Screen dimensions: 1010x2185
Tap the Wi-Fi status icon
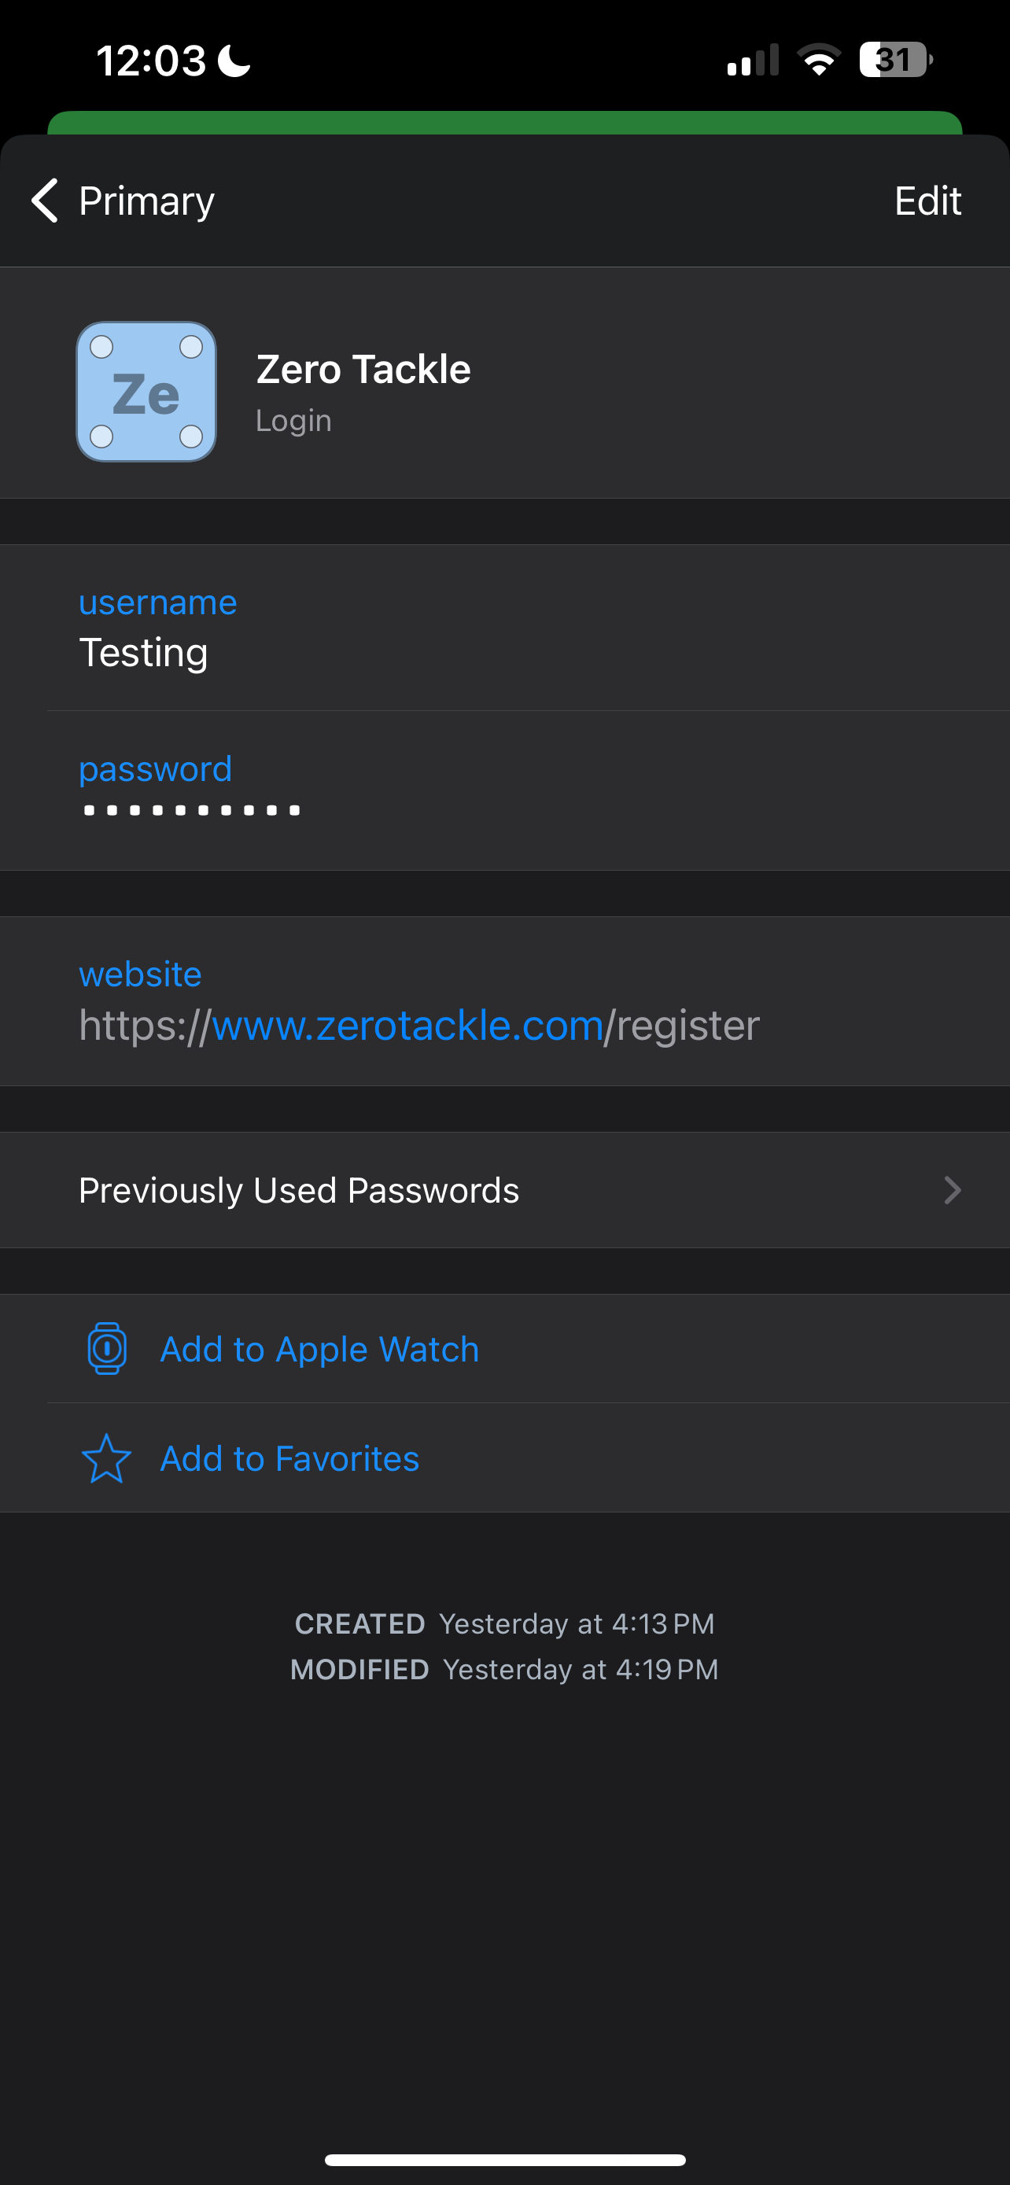point(818,61)
